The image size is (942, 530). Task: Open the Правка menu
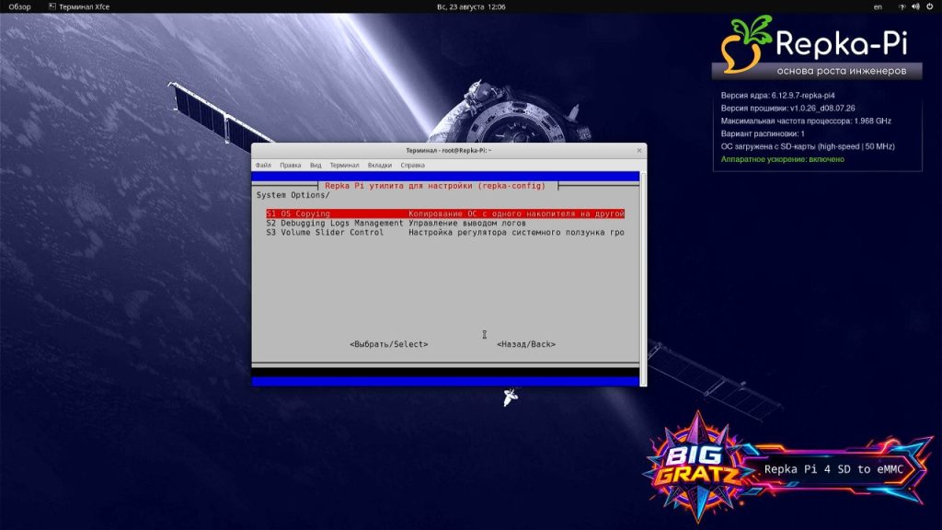pos(290,166)
